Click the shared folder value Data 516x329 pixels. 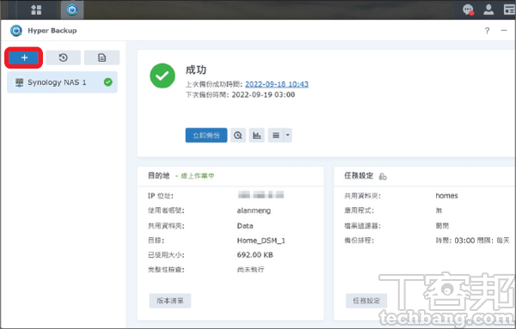point(245,226)
